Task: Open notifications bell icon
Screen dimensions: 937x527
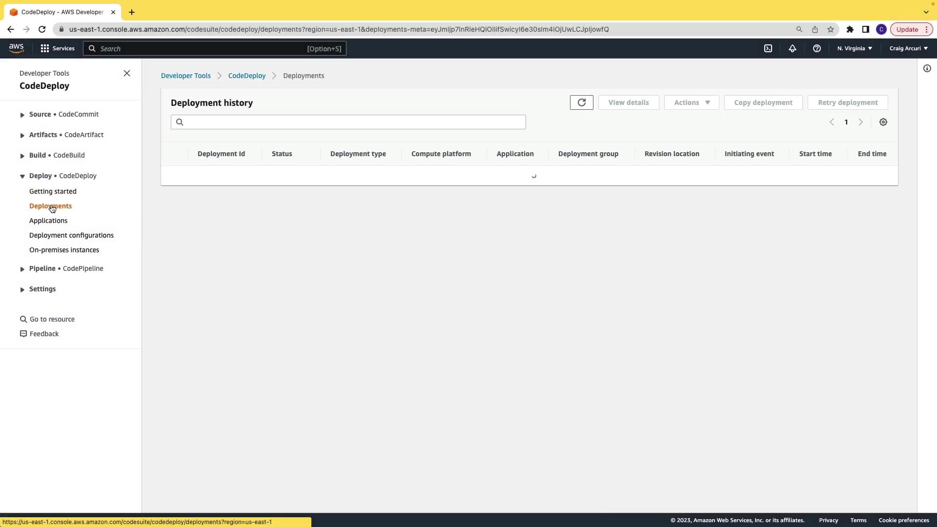Action: [792, 48]
